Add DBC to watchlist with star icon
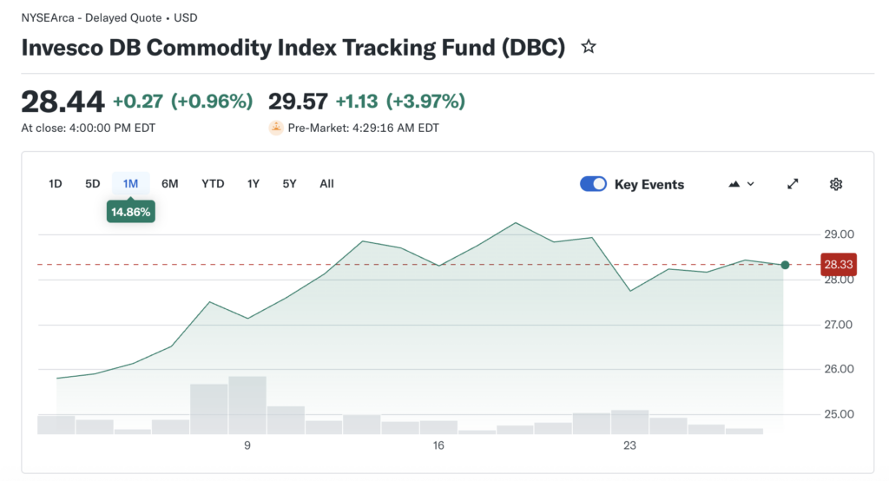 click(589, 47)
